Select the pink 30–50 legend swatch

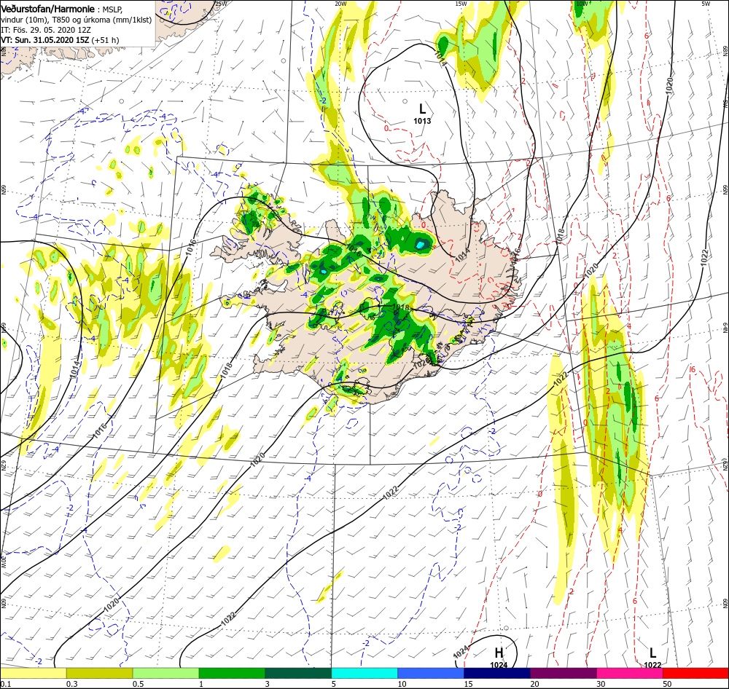630,674
